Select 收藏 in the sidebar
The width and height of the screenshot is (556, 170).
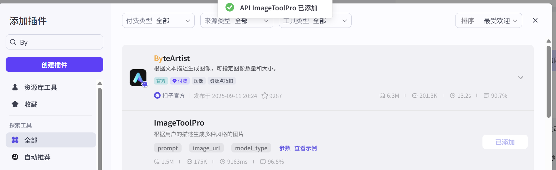coord(51,104)
